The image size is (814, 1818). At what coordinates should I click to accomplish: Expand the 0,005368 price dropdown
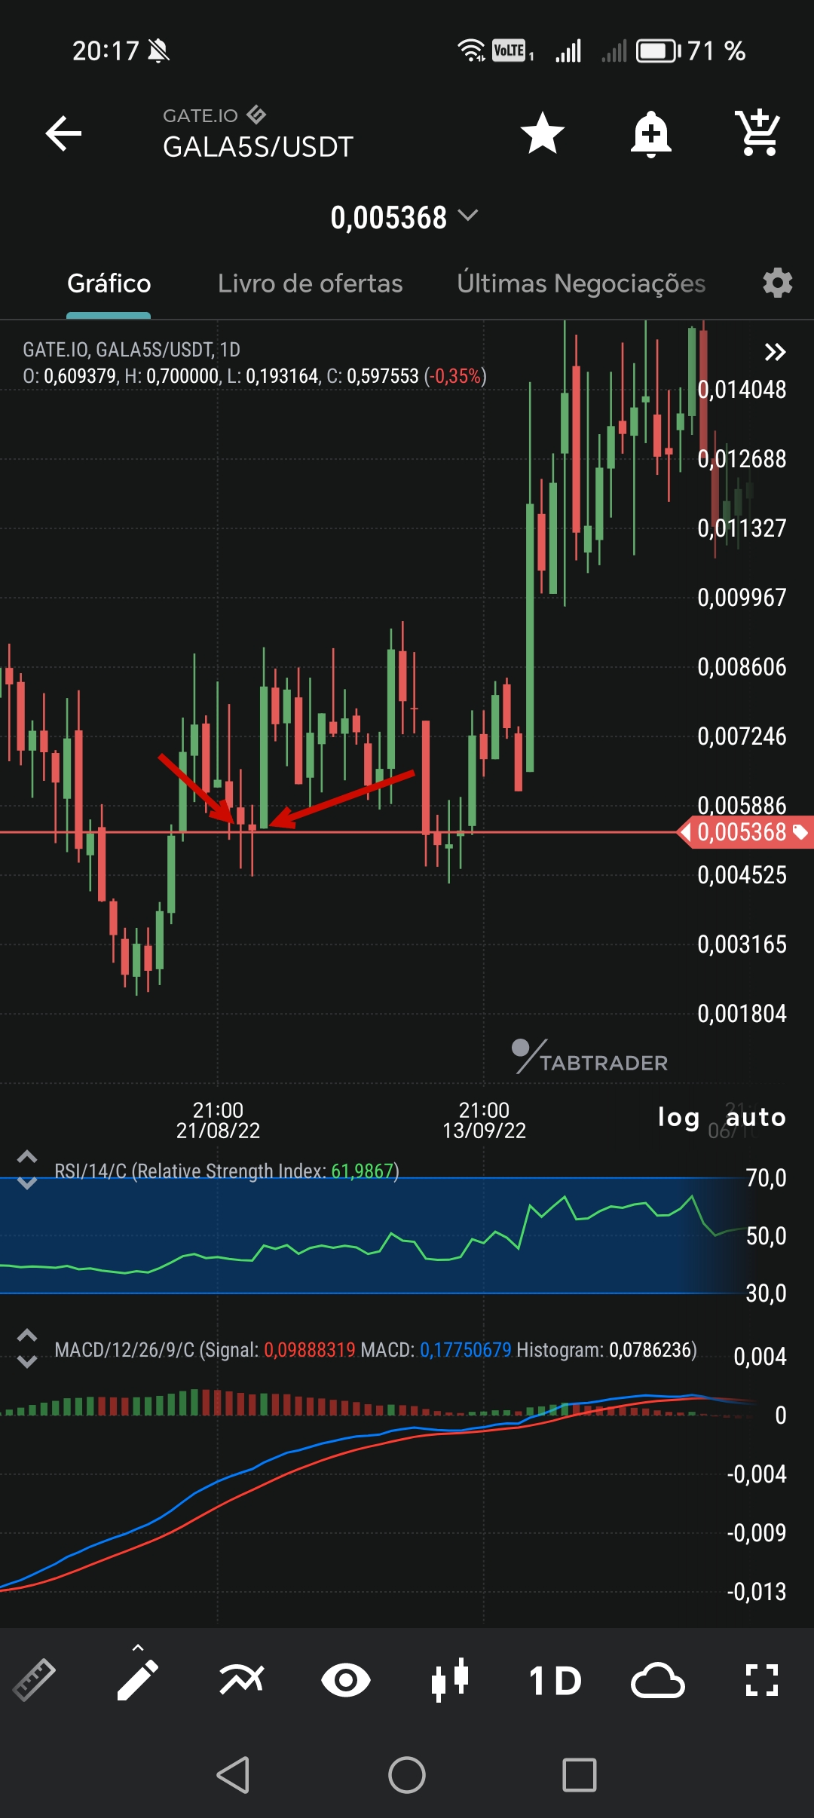click(x=405, y=218)
